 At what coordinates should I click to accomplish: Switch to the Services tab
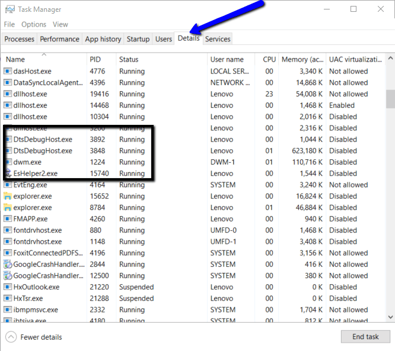click(x=218, y=39)
